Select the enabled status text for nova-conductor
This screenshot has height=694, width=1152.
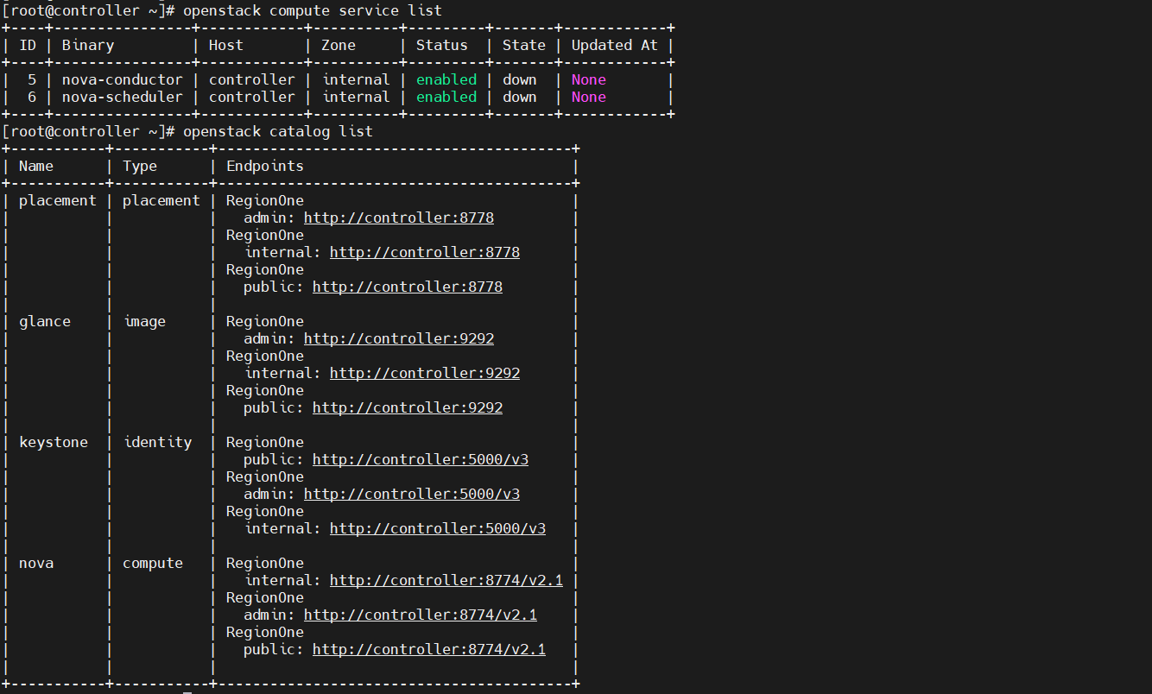pyautogui.click(x=446, y=79)
